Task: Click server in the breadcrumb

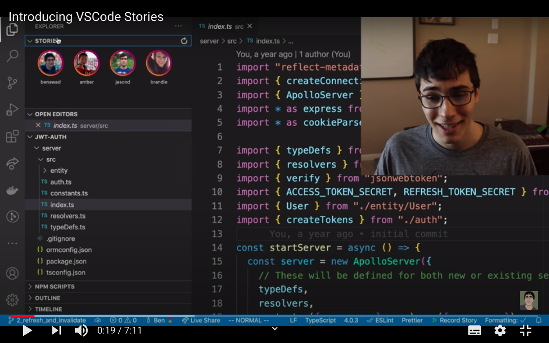Action: (209, 41)
